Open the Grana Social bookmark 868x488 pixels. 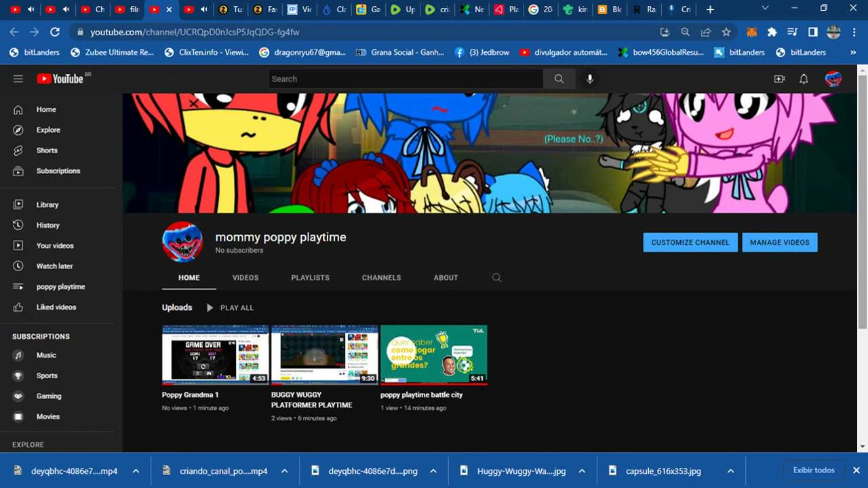[400, 52]
